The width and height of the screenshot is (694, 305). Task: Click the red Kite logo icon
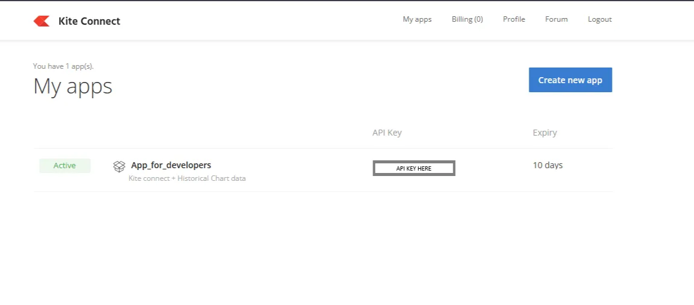coord(42,21)
